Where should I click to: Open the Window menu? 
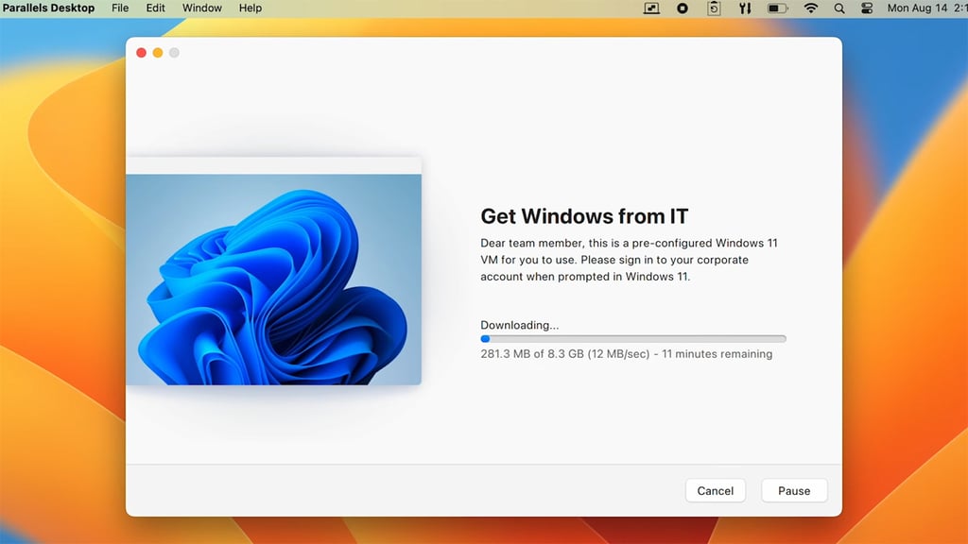[x=201, y=8]
